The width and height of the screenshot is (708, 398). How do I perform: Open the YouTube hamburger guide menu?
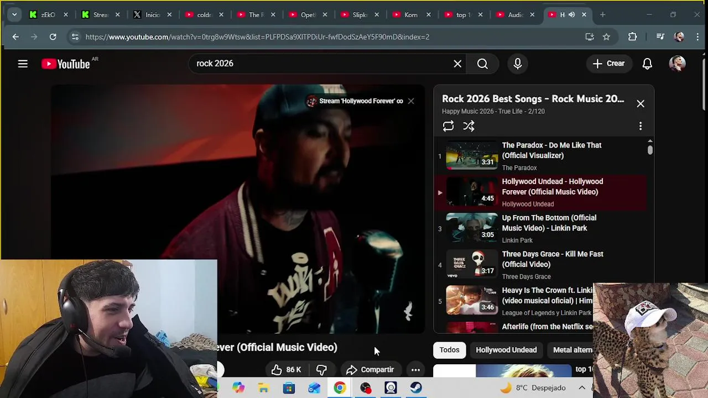(x=23, y=64)
